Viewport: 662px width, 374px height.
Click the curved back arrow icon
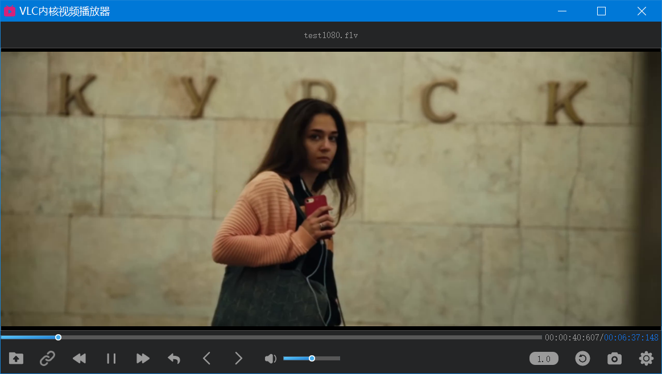[x=174, y=359]
